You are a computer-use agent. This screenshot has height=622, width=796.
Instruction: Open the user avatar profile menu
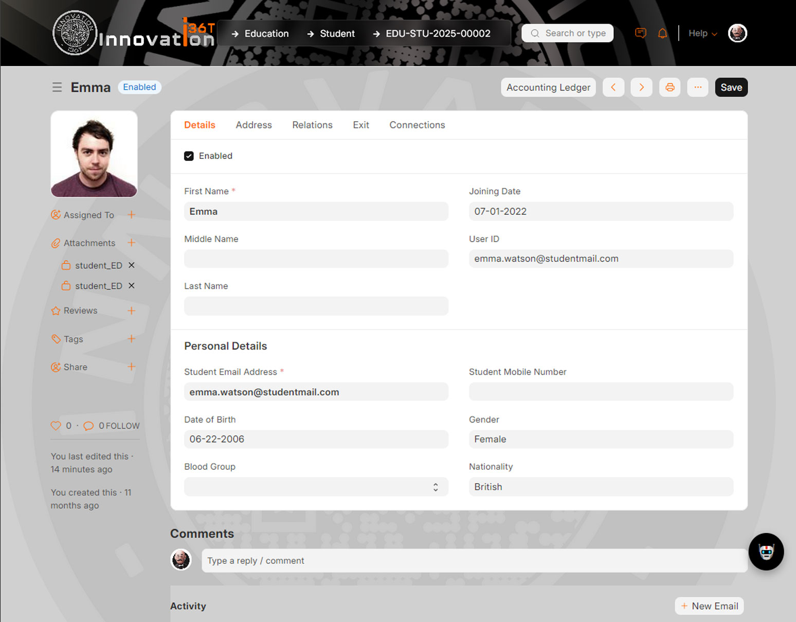pos(737,33)
